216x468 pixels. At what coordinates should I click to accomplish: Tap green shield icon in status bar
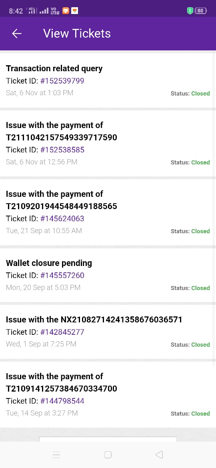(190, 11)
